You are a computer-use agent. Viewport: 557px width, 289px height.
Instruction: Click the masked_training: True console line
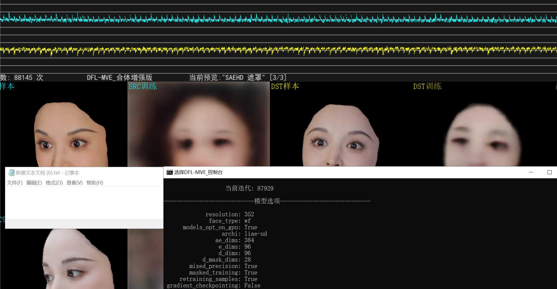pos(223,273)
